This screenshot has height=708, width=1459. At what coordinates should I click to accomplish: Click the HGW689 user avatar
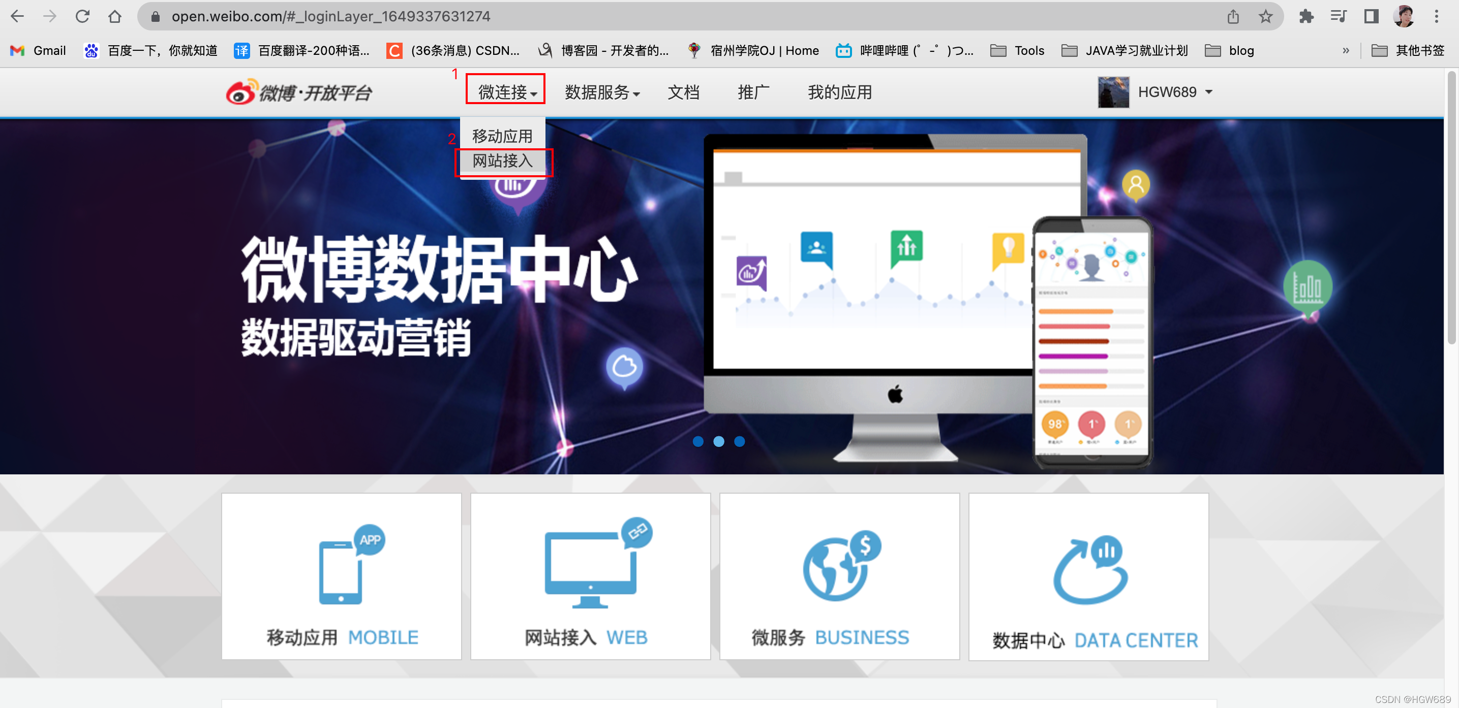1113,92
